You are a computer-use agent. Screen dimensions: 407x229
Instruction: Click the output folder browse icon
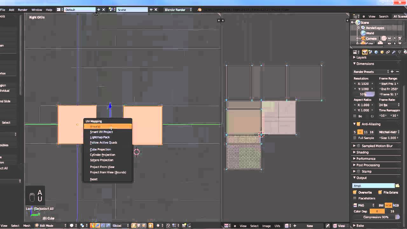[397, 186]
